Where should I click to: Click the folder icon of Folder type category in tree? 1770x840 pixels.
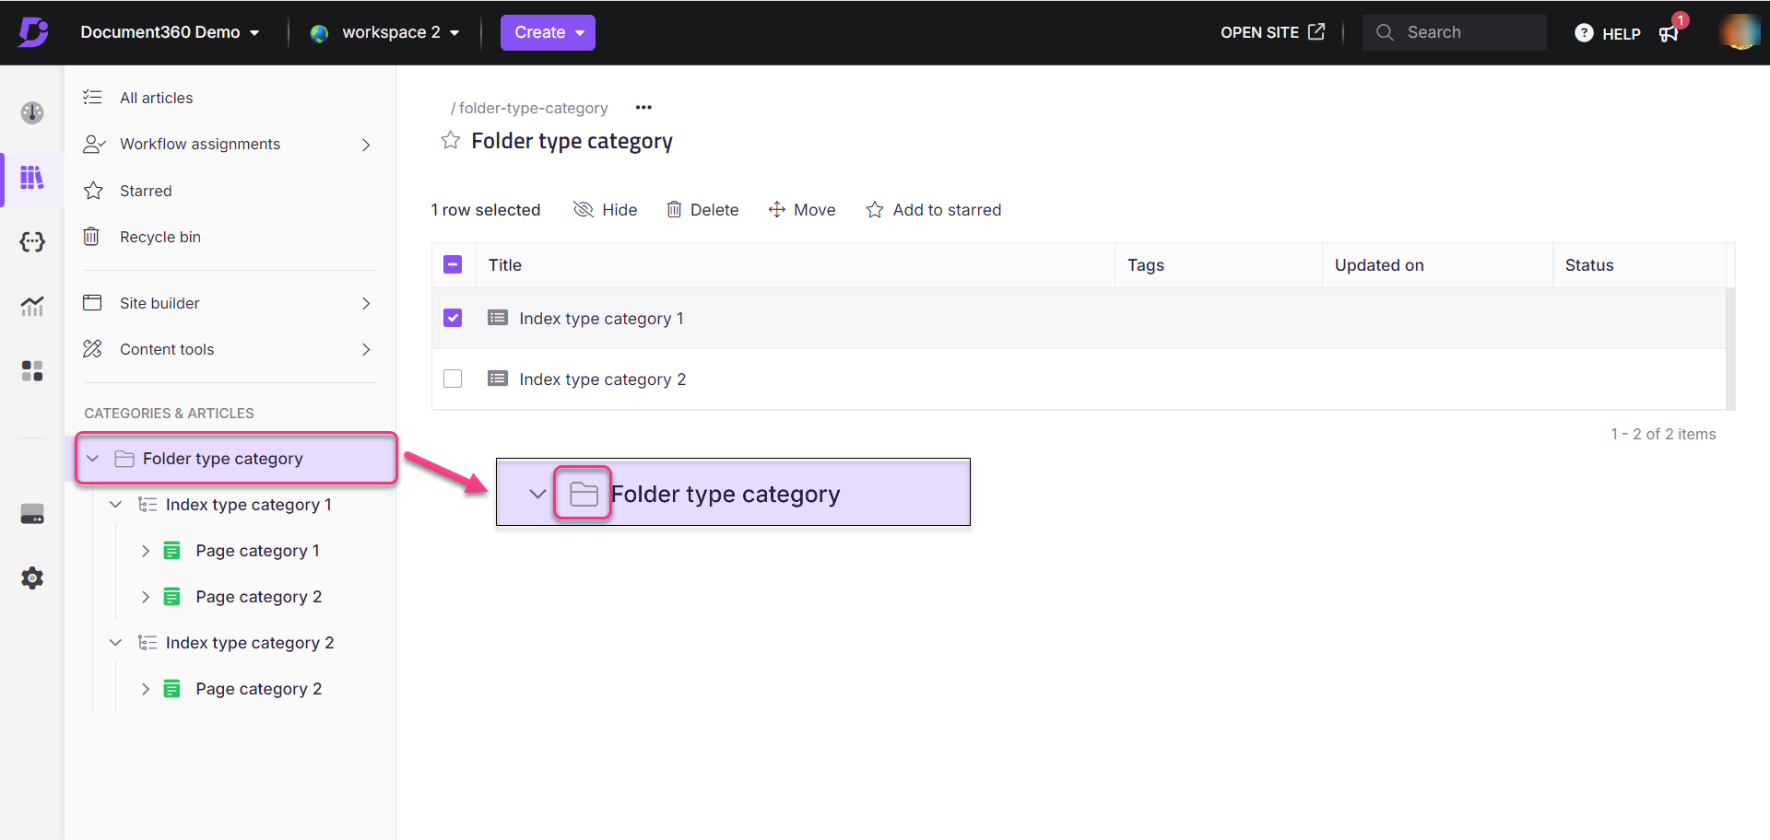pyautogui.click(x=124, y=459)
